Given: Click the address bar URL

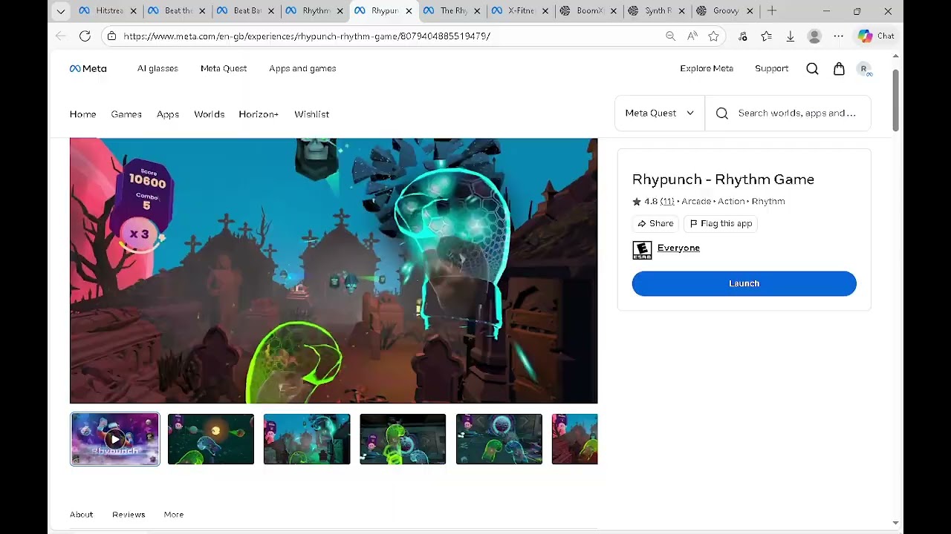Looking at the screenshot, I should (x=307, y=36).
